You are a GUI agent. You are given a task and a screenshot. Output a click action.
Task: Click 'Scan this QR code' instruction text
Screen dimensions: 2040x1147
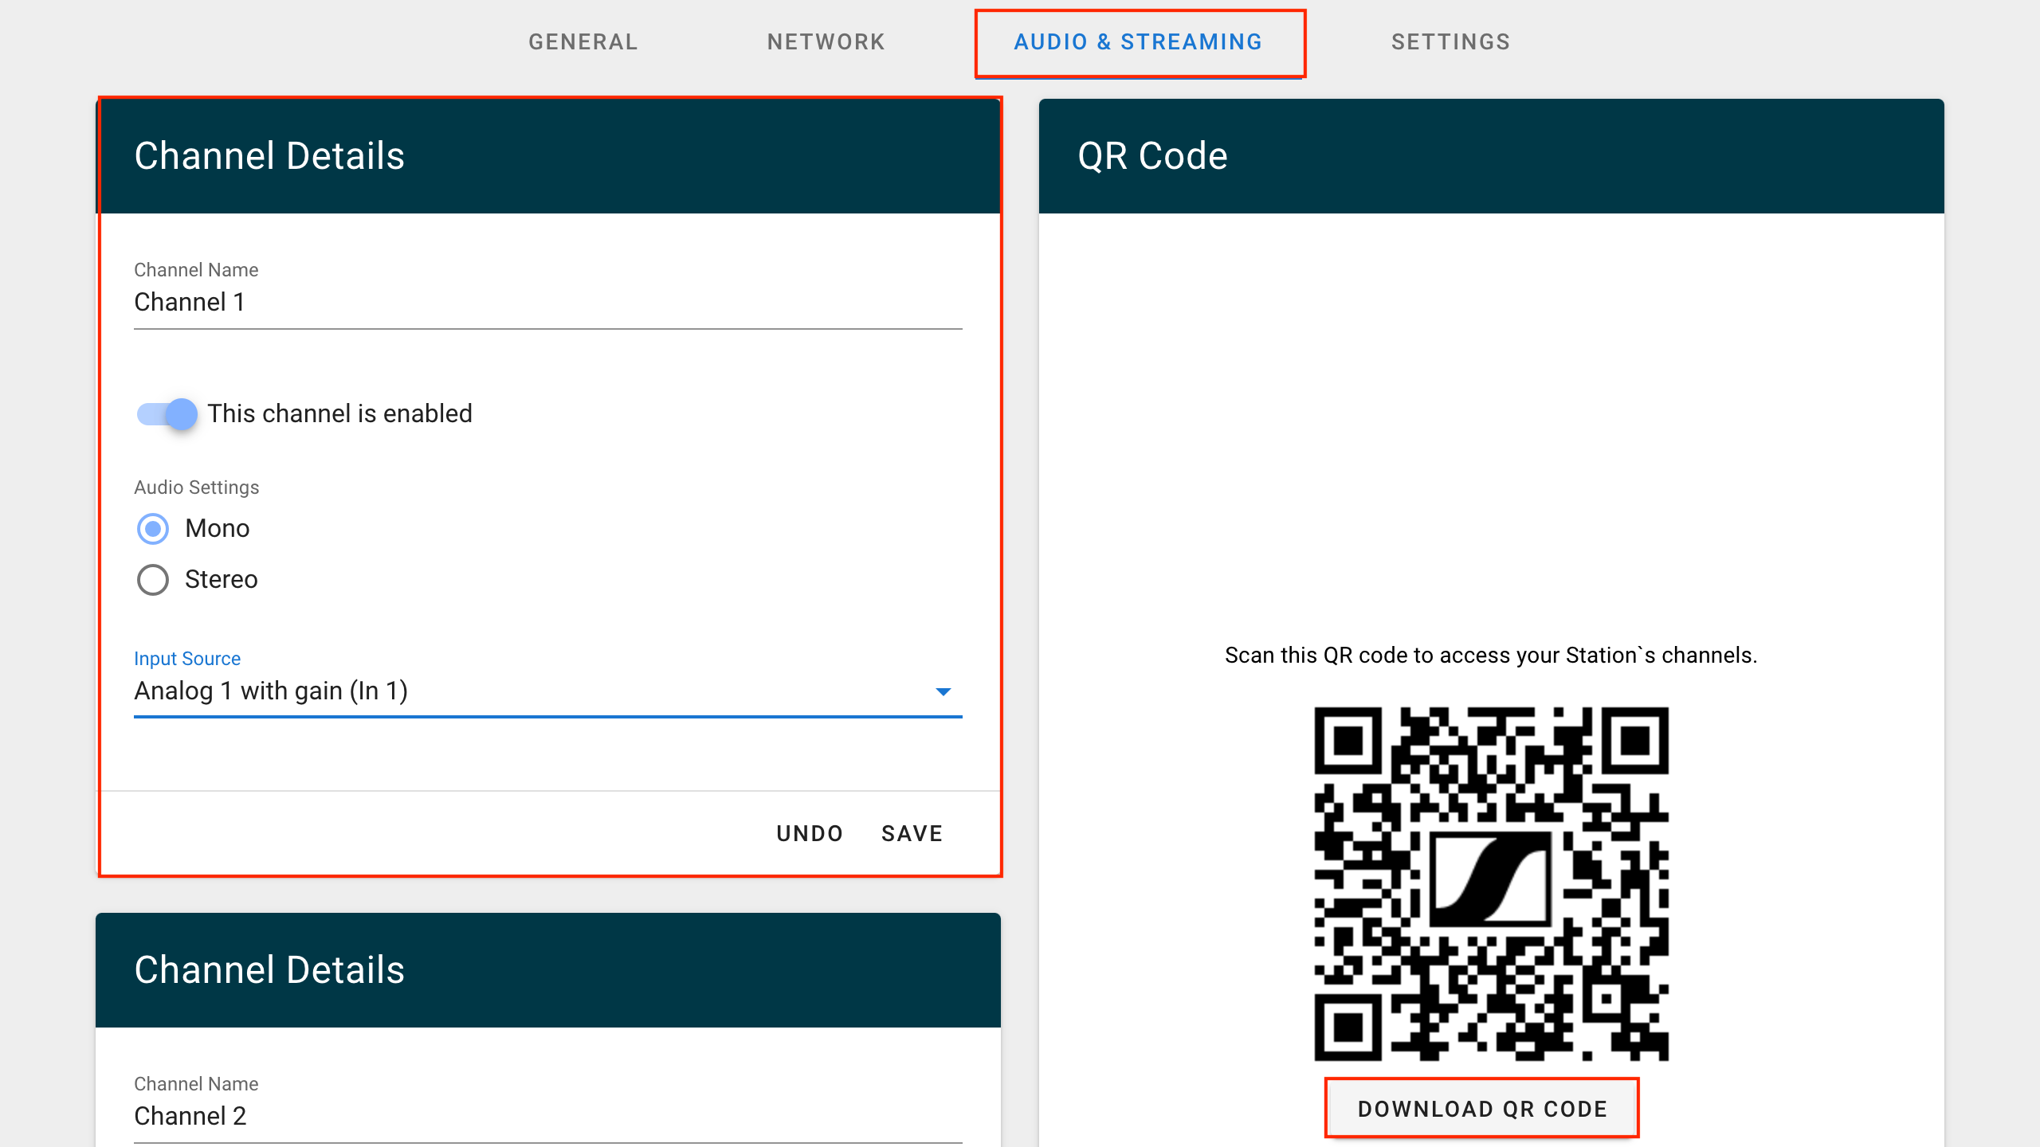pos(1491,656)
